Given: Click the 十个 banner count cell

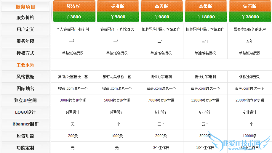Looking at the screenshot, I should coord(249,124).
